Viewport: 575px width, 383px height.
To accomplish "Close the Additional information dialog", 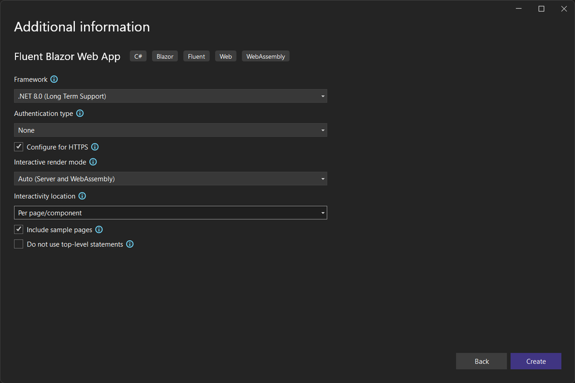I will pyautogui.click(x=564, y=9).
